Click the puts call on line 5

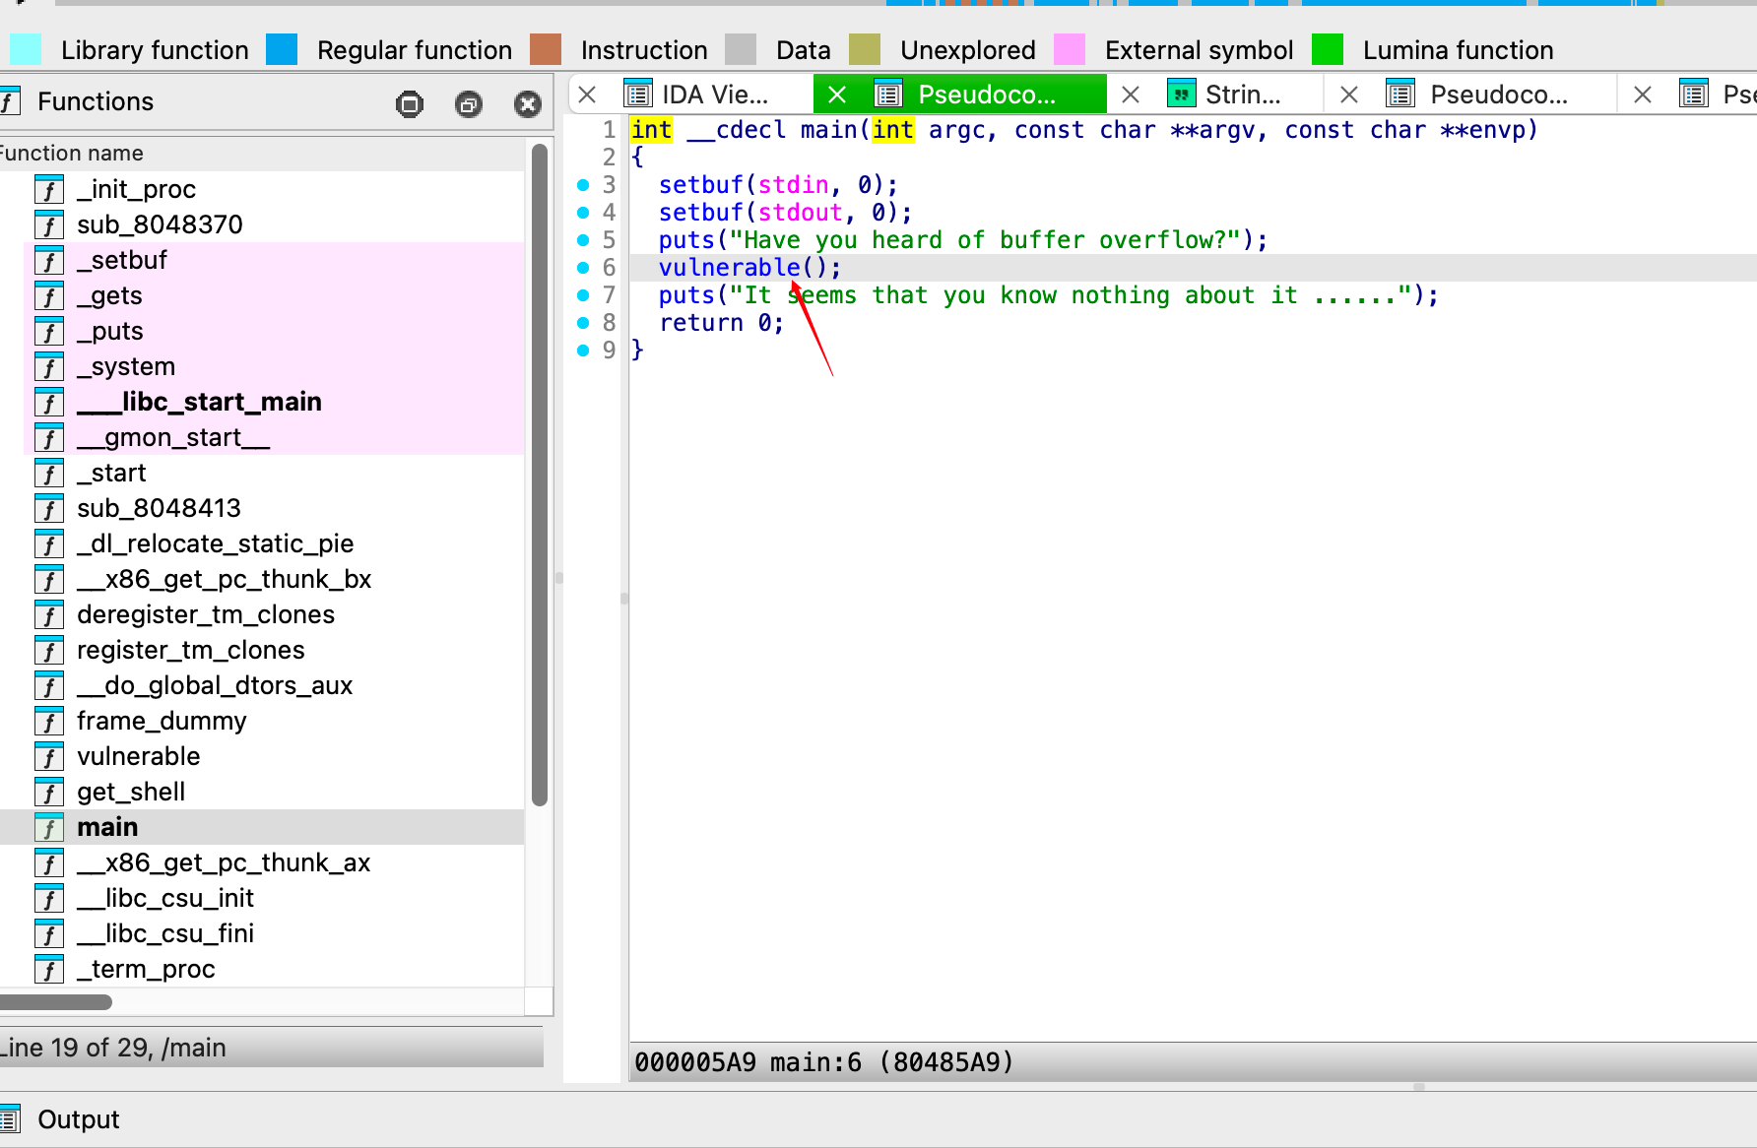point(686,240)
